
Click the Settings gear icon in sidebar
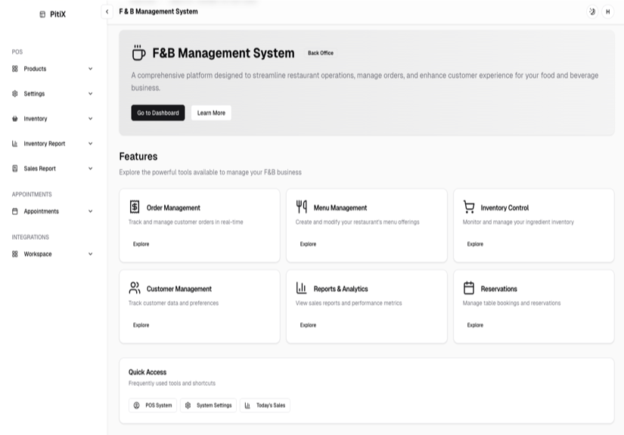[14, 94]
